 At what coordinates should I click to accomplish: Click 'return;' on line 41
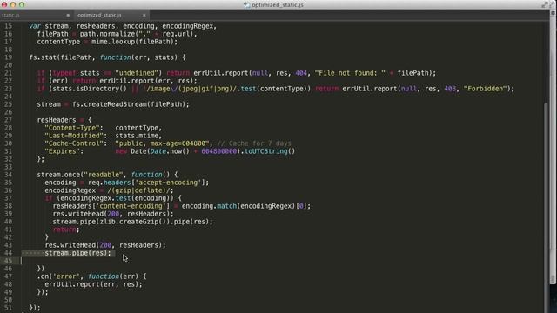coord(66,230)
